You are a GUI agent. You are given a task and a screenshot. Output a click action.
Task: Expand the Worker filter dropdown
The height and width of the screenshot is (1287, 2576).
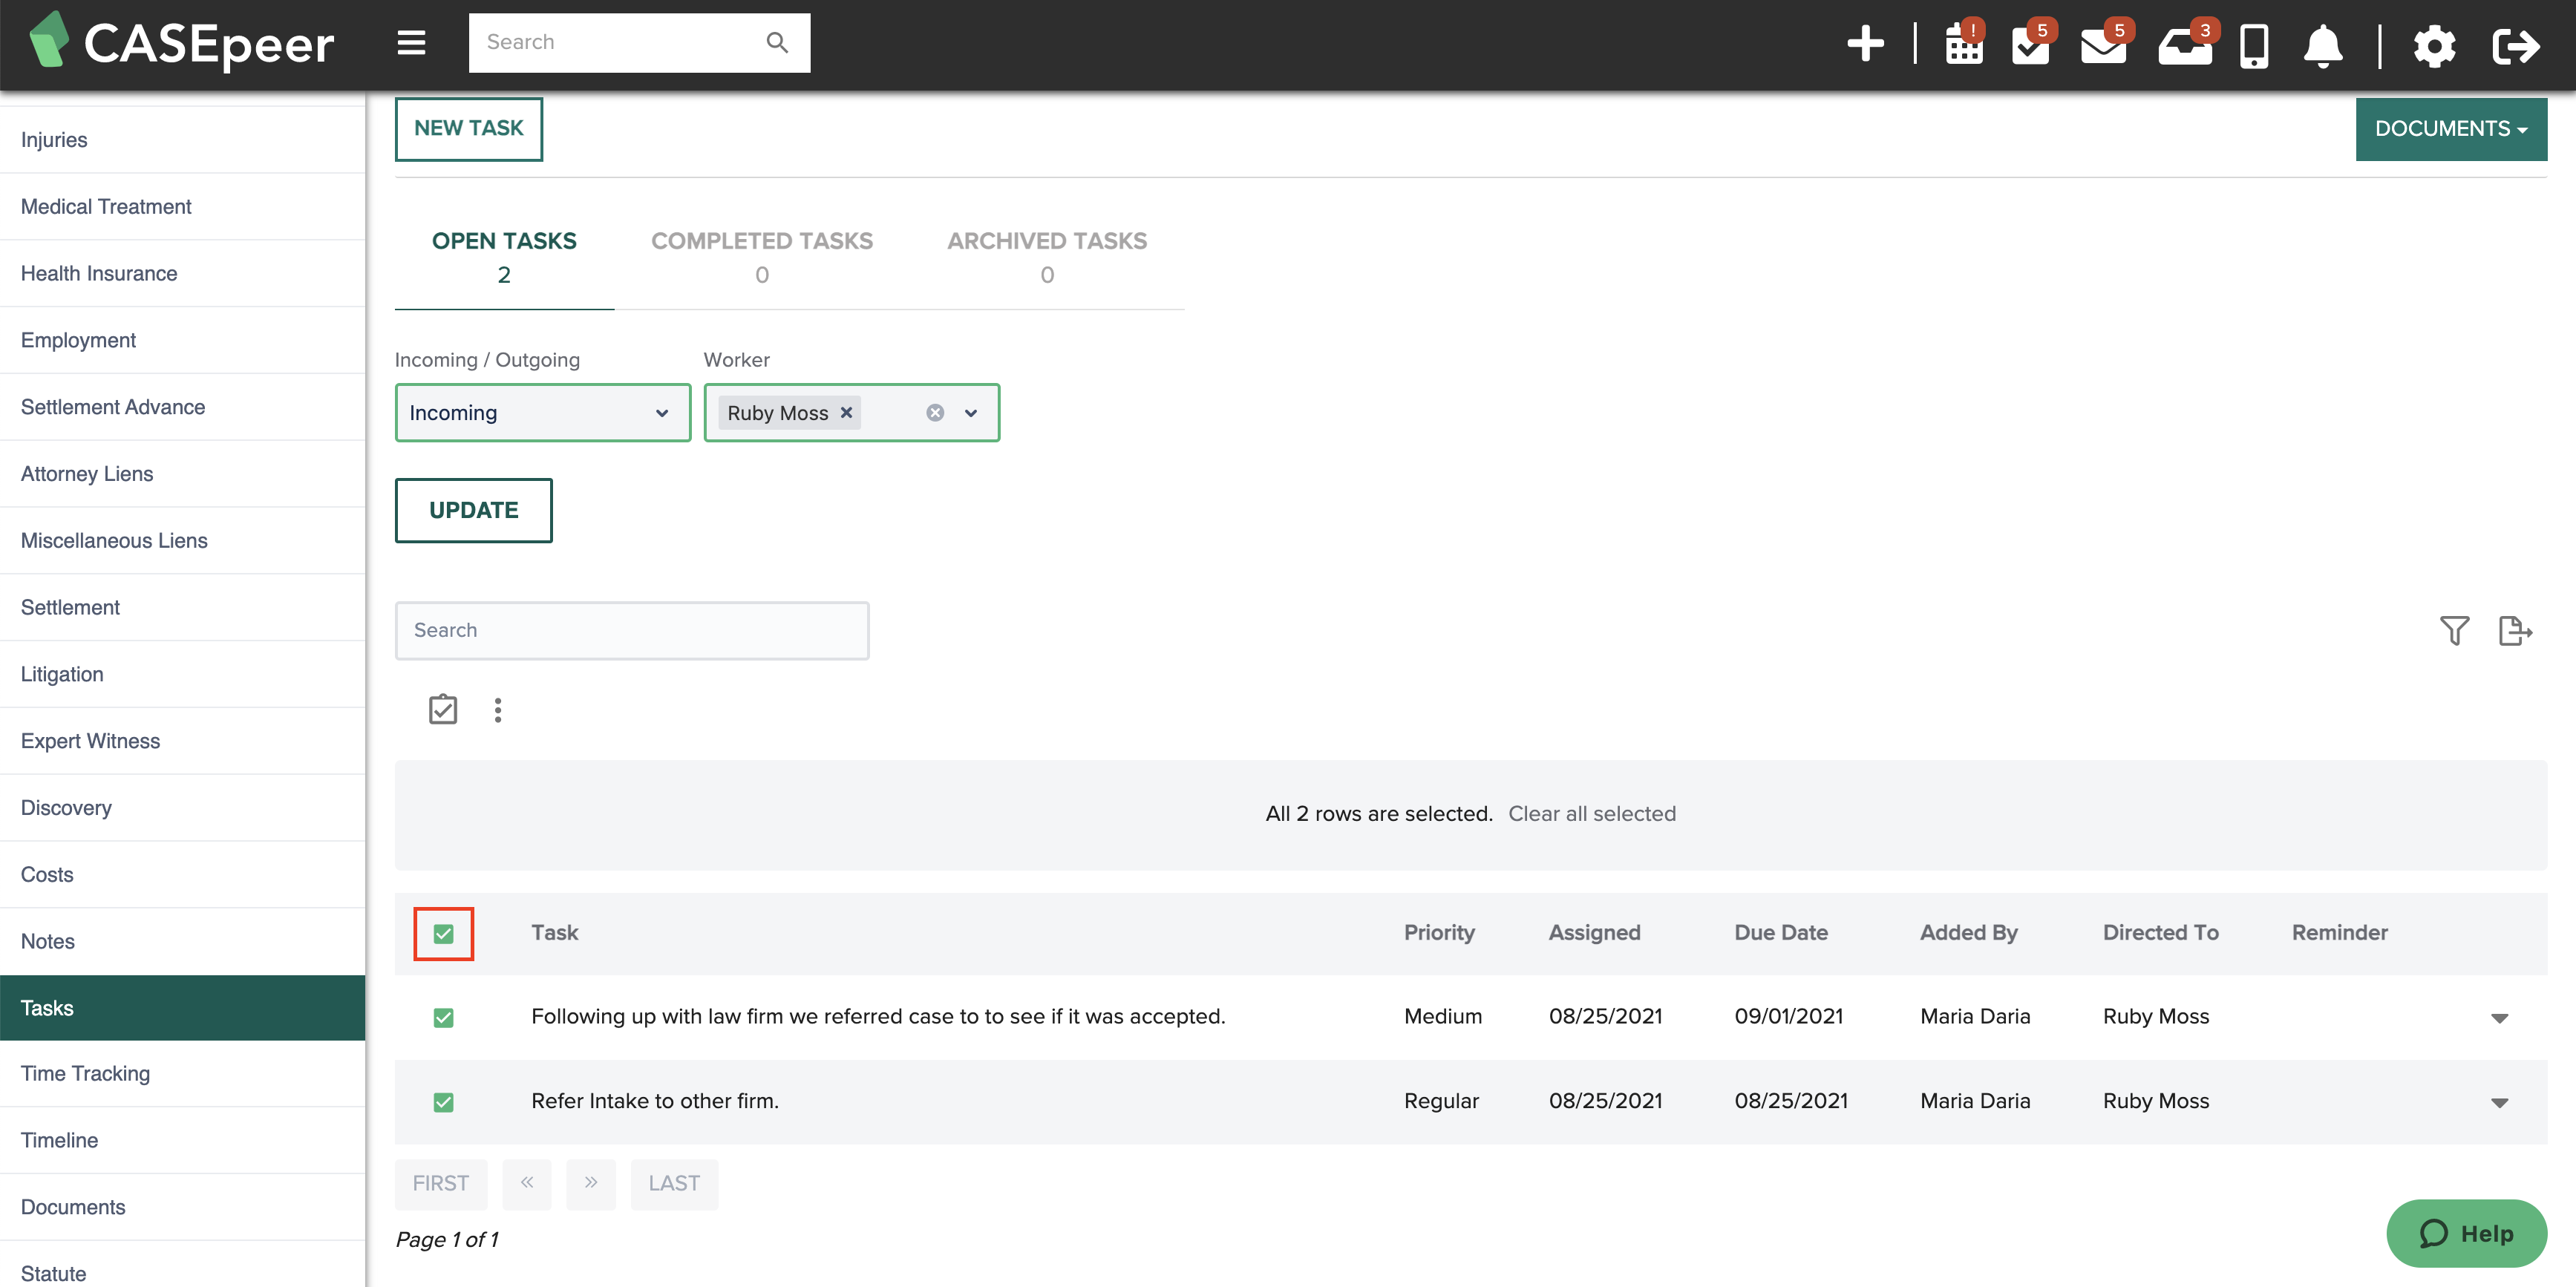(971, 412)
